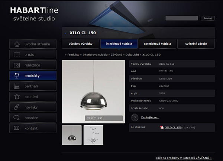Image resolution: width=223 pixels, height=161 pixels.
Task: Open the poradce section
Action: click(33, 118)
